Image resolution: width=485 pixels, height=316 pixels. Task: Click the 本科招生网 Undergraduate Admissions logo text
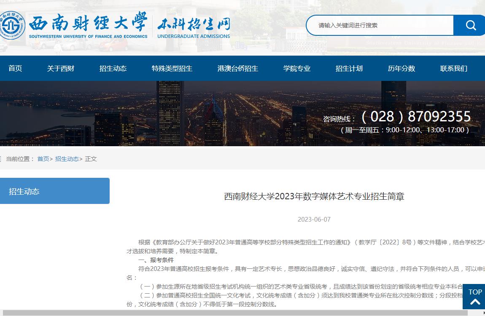[194, 28]
